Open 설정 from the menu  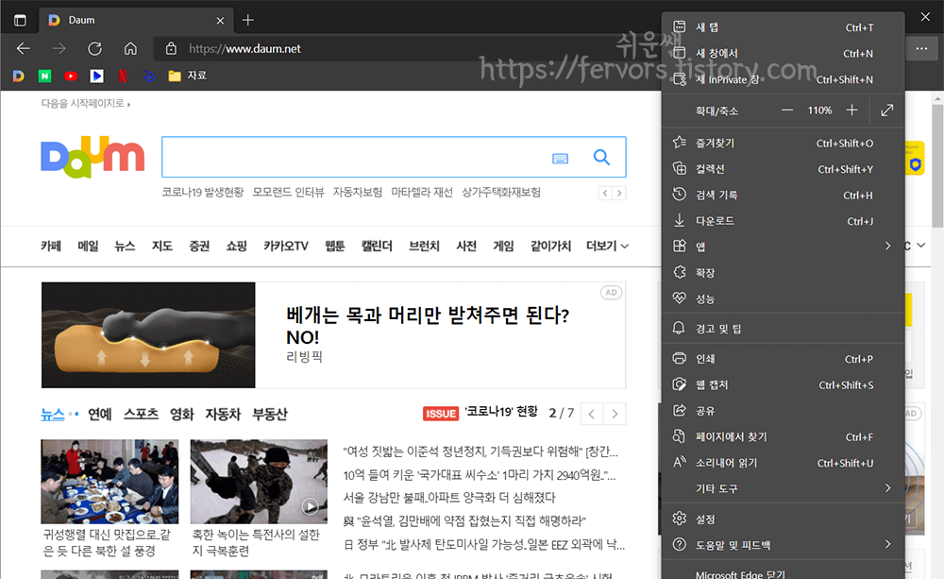783,519
